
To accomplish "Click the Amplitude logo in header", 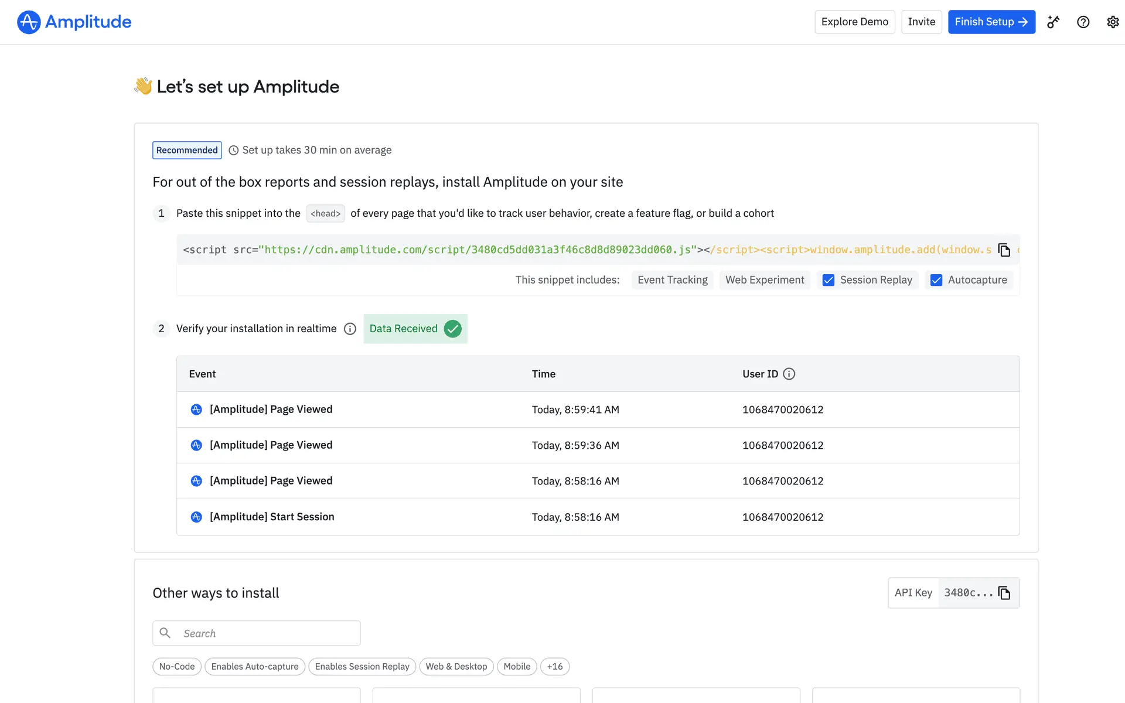I will (x=74, y=22).
